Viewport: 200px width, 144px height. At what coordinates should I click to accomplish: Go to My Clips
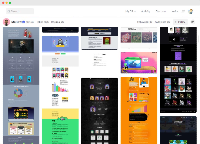(130, 11)
